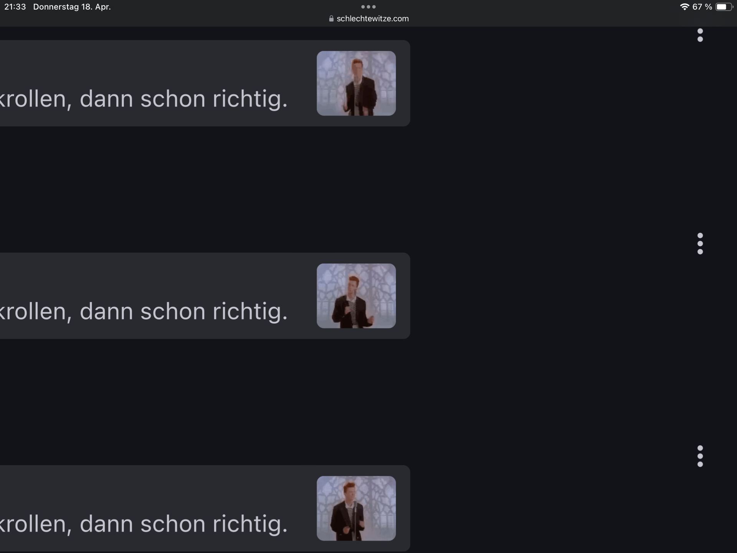Image resolution: width=737 pixels, height=553 pixels.
Task: Open the first card's Rick Astley thumbnail
Action: (x=356, y=83)
